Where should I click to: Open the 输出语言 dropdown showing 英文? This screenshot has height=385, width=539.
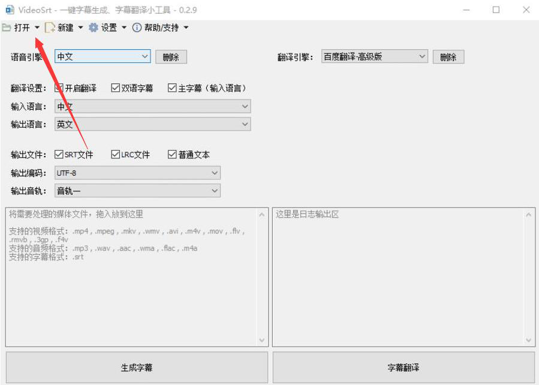[x=153, y=124]
